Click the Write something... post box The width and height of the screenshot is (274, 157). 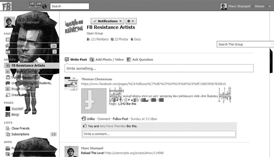(159, 68)
